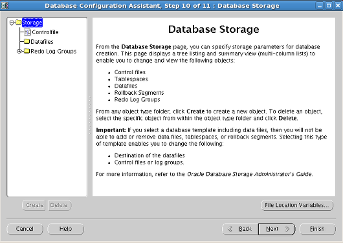Select the Controlfile tree item
The width and height of the screenshot is (343, 243).
[x=45, y=32]
